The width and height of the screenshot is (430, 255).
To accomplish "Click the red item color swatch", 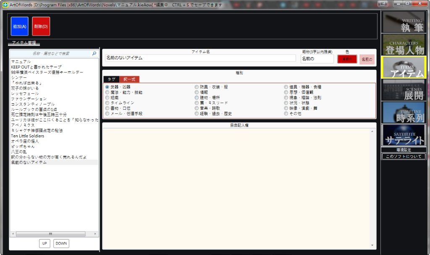I will pyautogui.click(x=347, y=59).
